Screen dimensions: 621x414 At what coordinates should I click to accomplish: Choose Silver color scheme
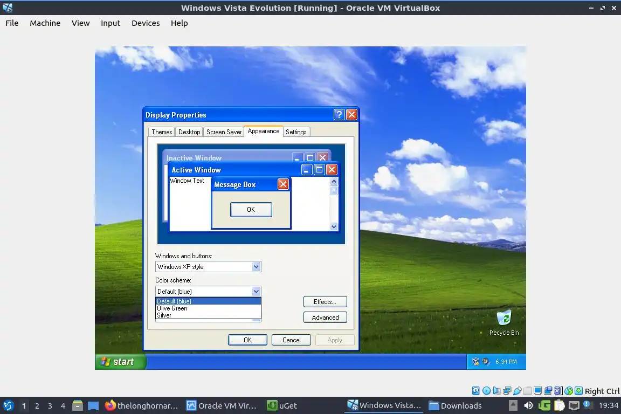208,315
